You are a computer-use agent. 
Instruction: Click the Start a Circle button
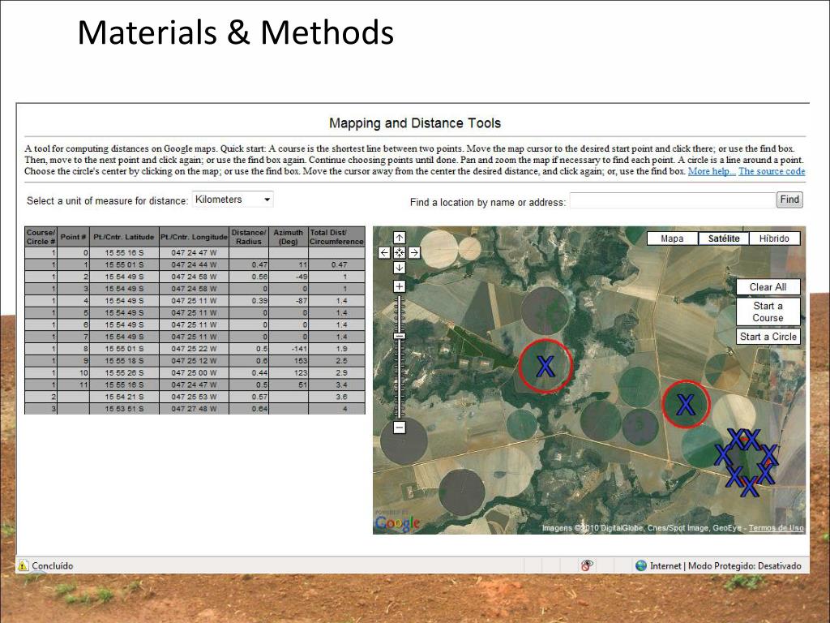pos(768,337)
